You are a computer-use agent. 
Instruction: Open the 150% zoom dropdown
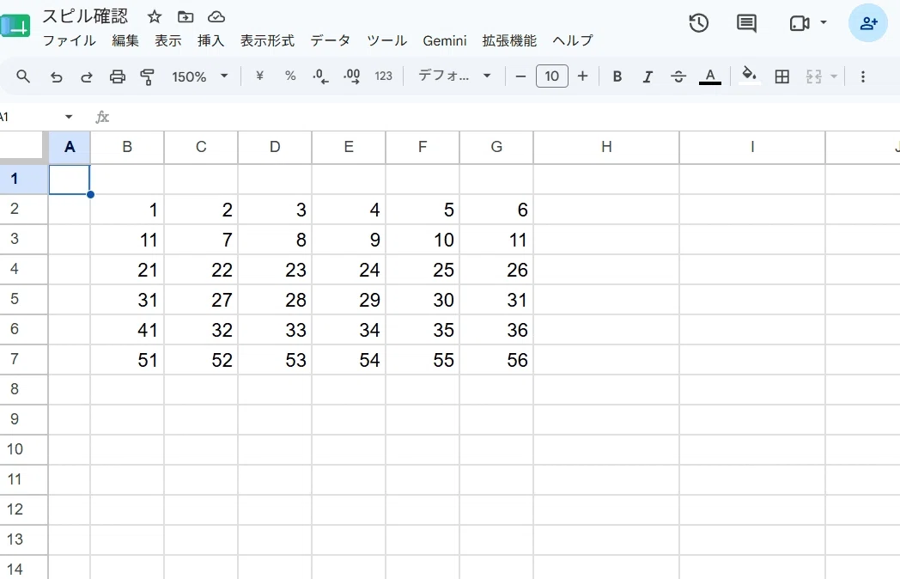point(200,76)
